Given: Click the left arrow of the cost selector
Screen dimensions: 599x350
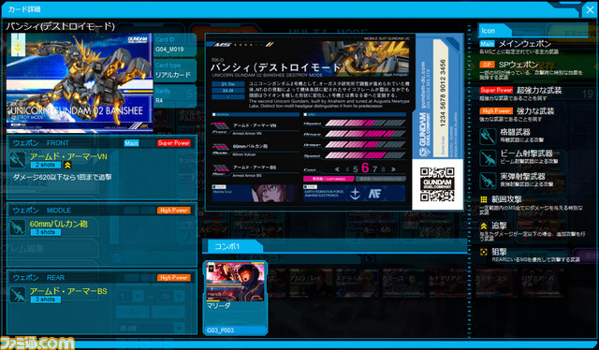Looking at the screenshot, I should pyautogui.click(x=337, y=168).
